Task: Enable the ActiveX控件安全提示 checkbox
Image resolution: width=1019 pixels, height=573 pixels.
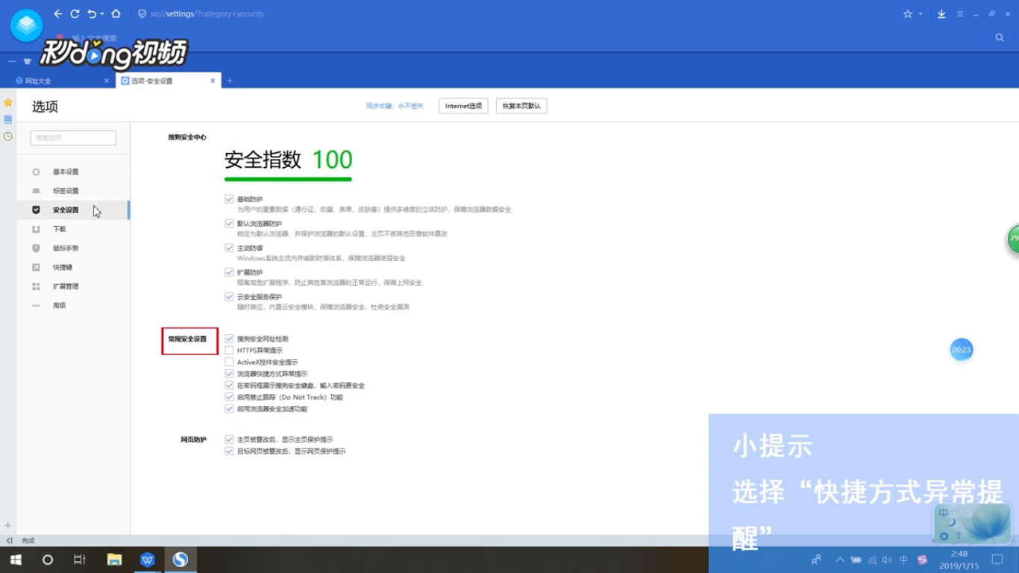Action: click(x=229, y=362)
